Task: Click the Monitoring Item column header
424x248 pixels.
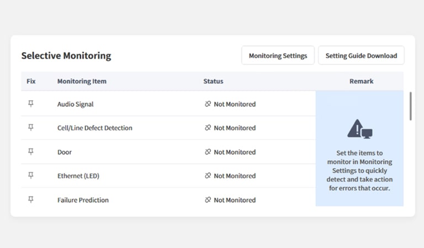Action: [82, 81]
